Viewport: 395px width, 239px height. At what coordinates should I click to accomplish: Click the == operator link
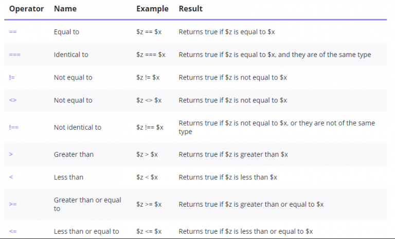coord(13,32)
